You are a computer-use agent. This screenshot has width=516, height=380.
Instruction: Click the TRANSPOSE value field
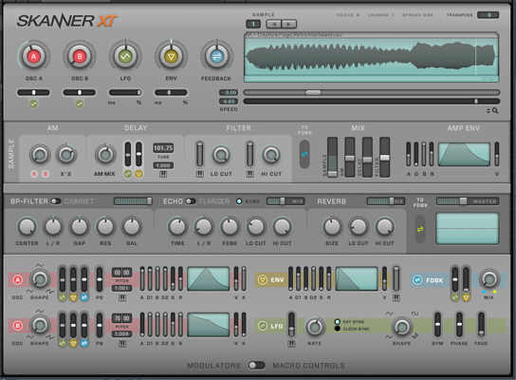click(488, 15)
